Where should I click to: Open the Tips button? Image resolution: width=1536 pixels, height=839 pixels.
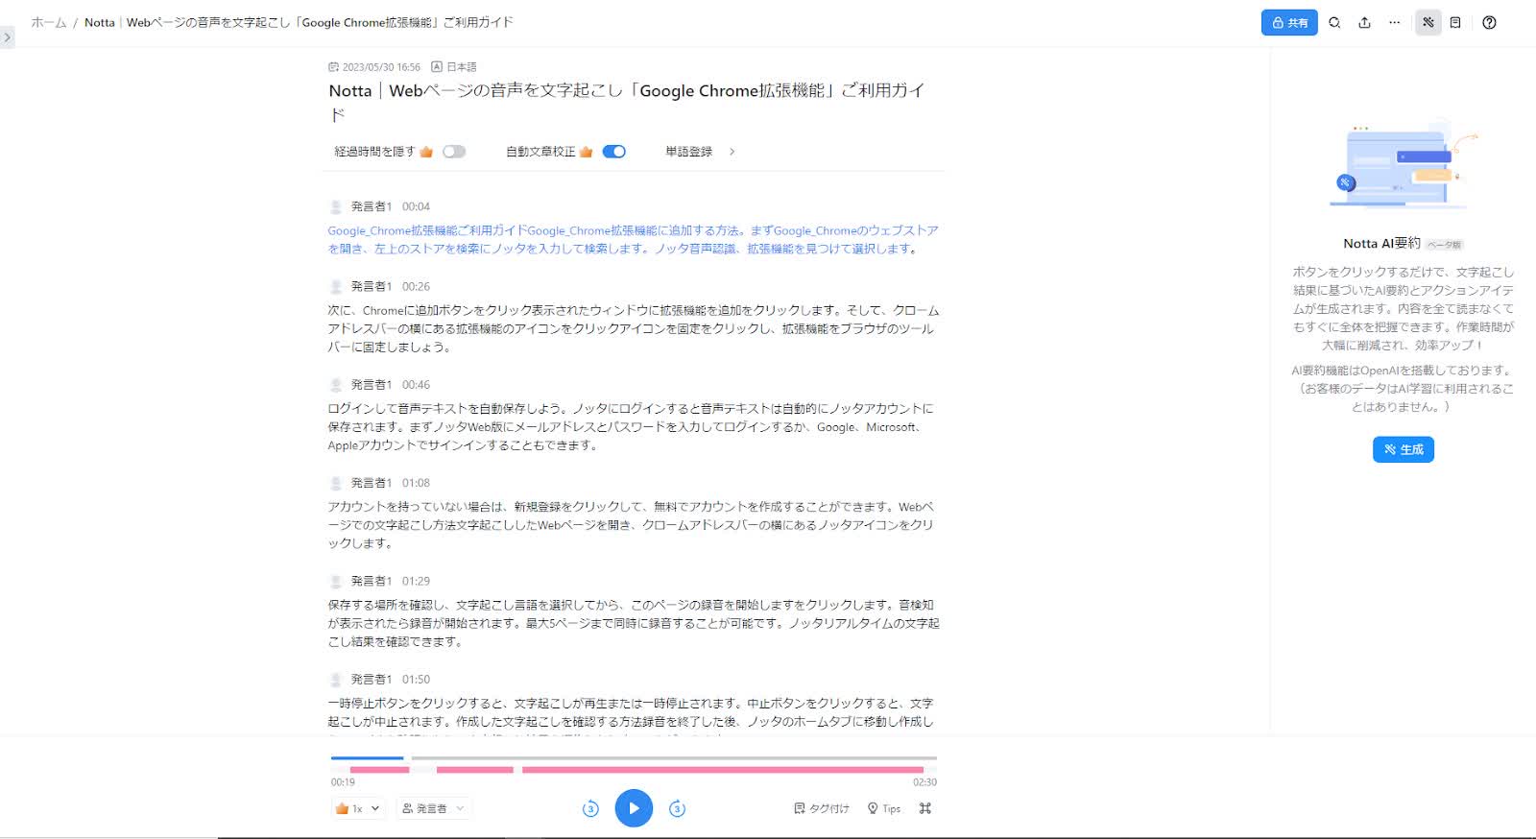884,808
